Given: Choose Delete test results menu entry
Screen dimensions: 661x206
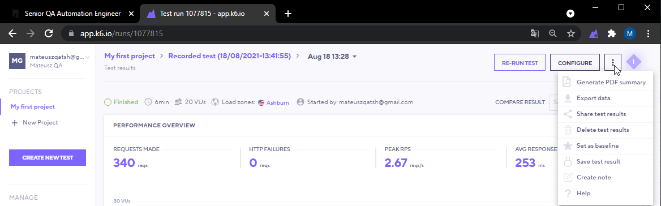Looking at the screenshot, I should click(606, 130).
